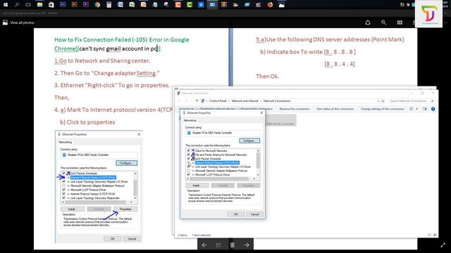Open Task View from the taskbar

point(28,5)
